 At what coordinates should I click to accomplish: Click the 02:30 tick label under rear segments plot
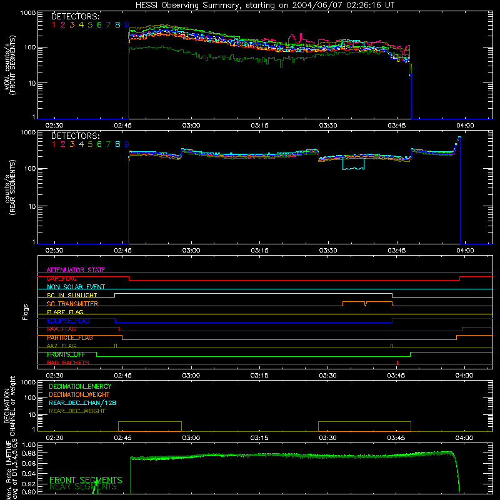[x=54, y=251]
